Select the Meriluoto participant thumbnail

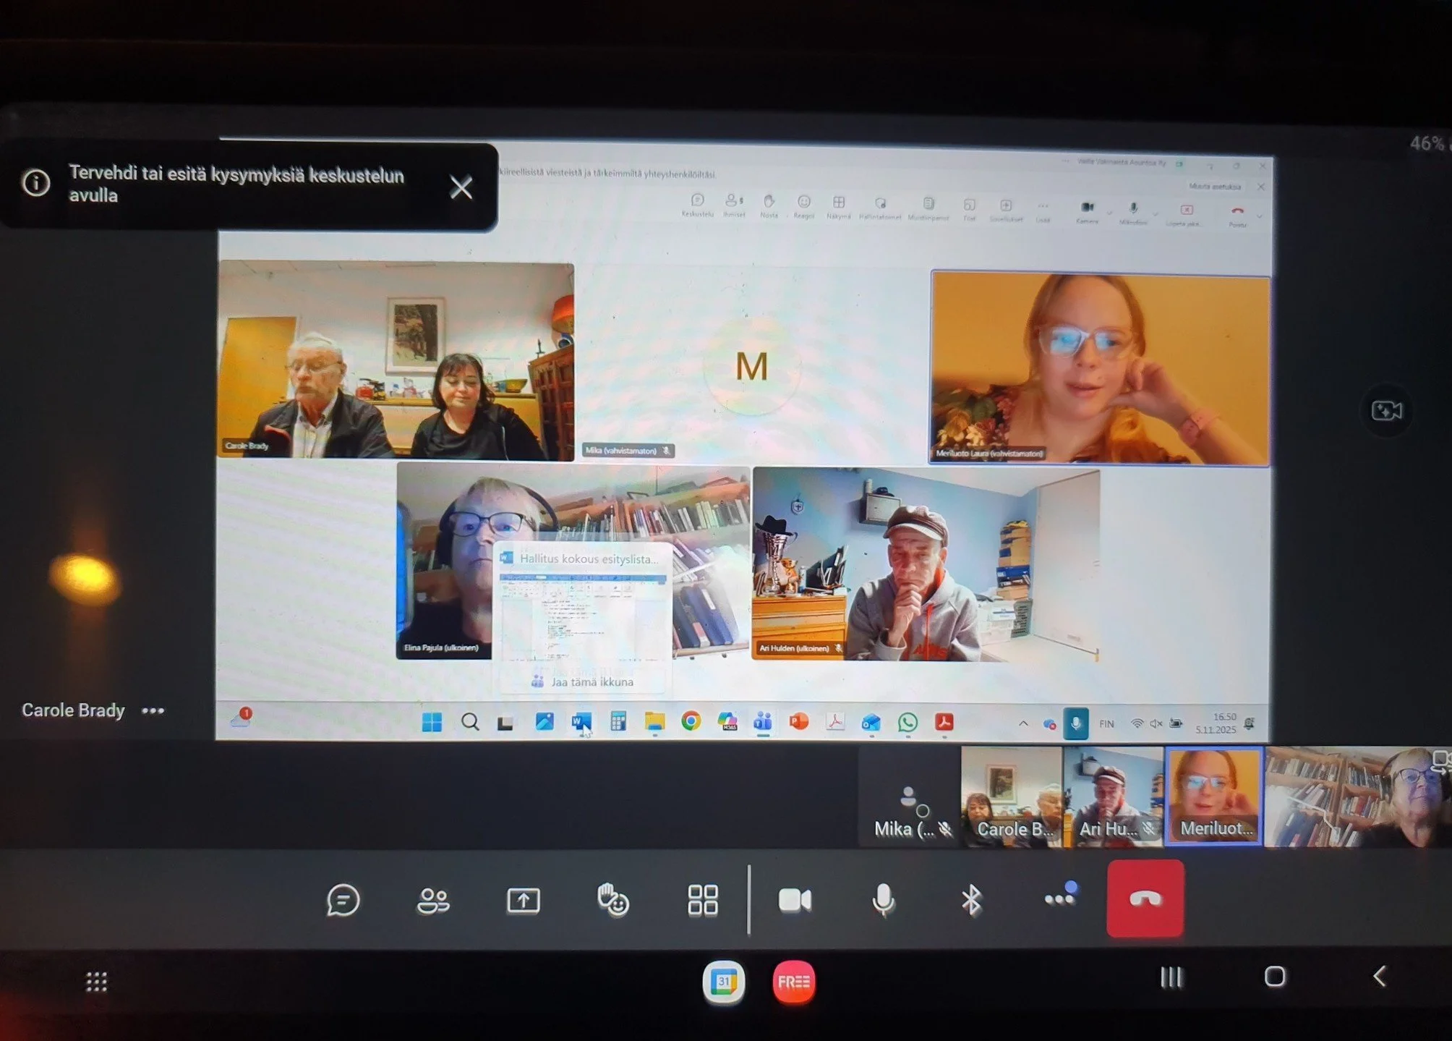[1214, 796]
